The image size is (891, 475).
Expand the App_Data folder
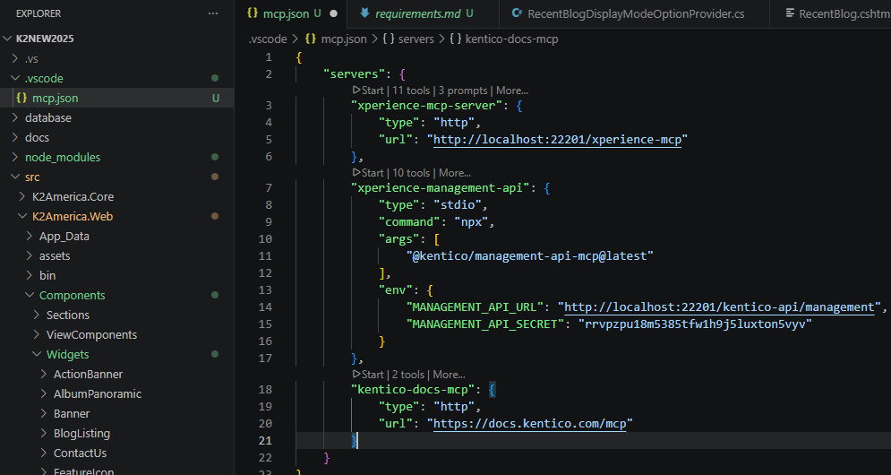tap(30, 236)
